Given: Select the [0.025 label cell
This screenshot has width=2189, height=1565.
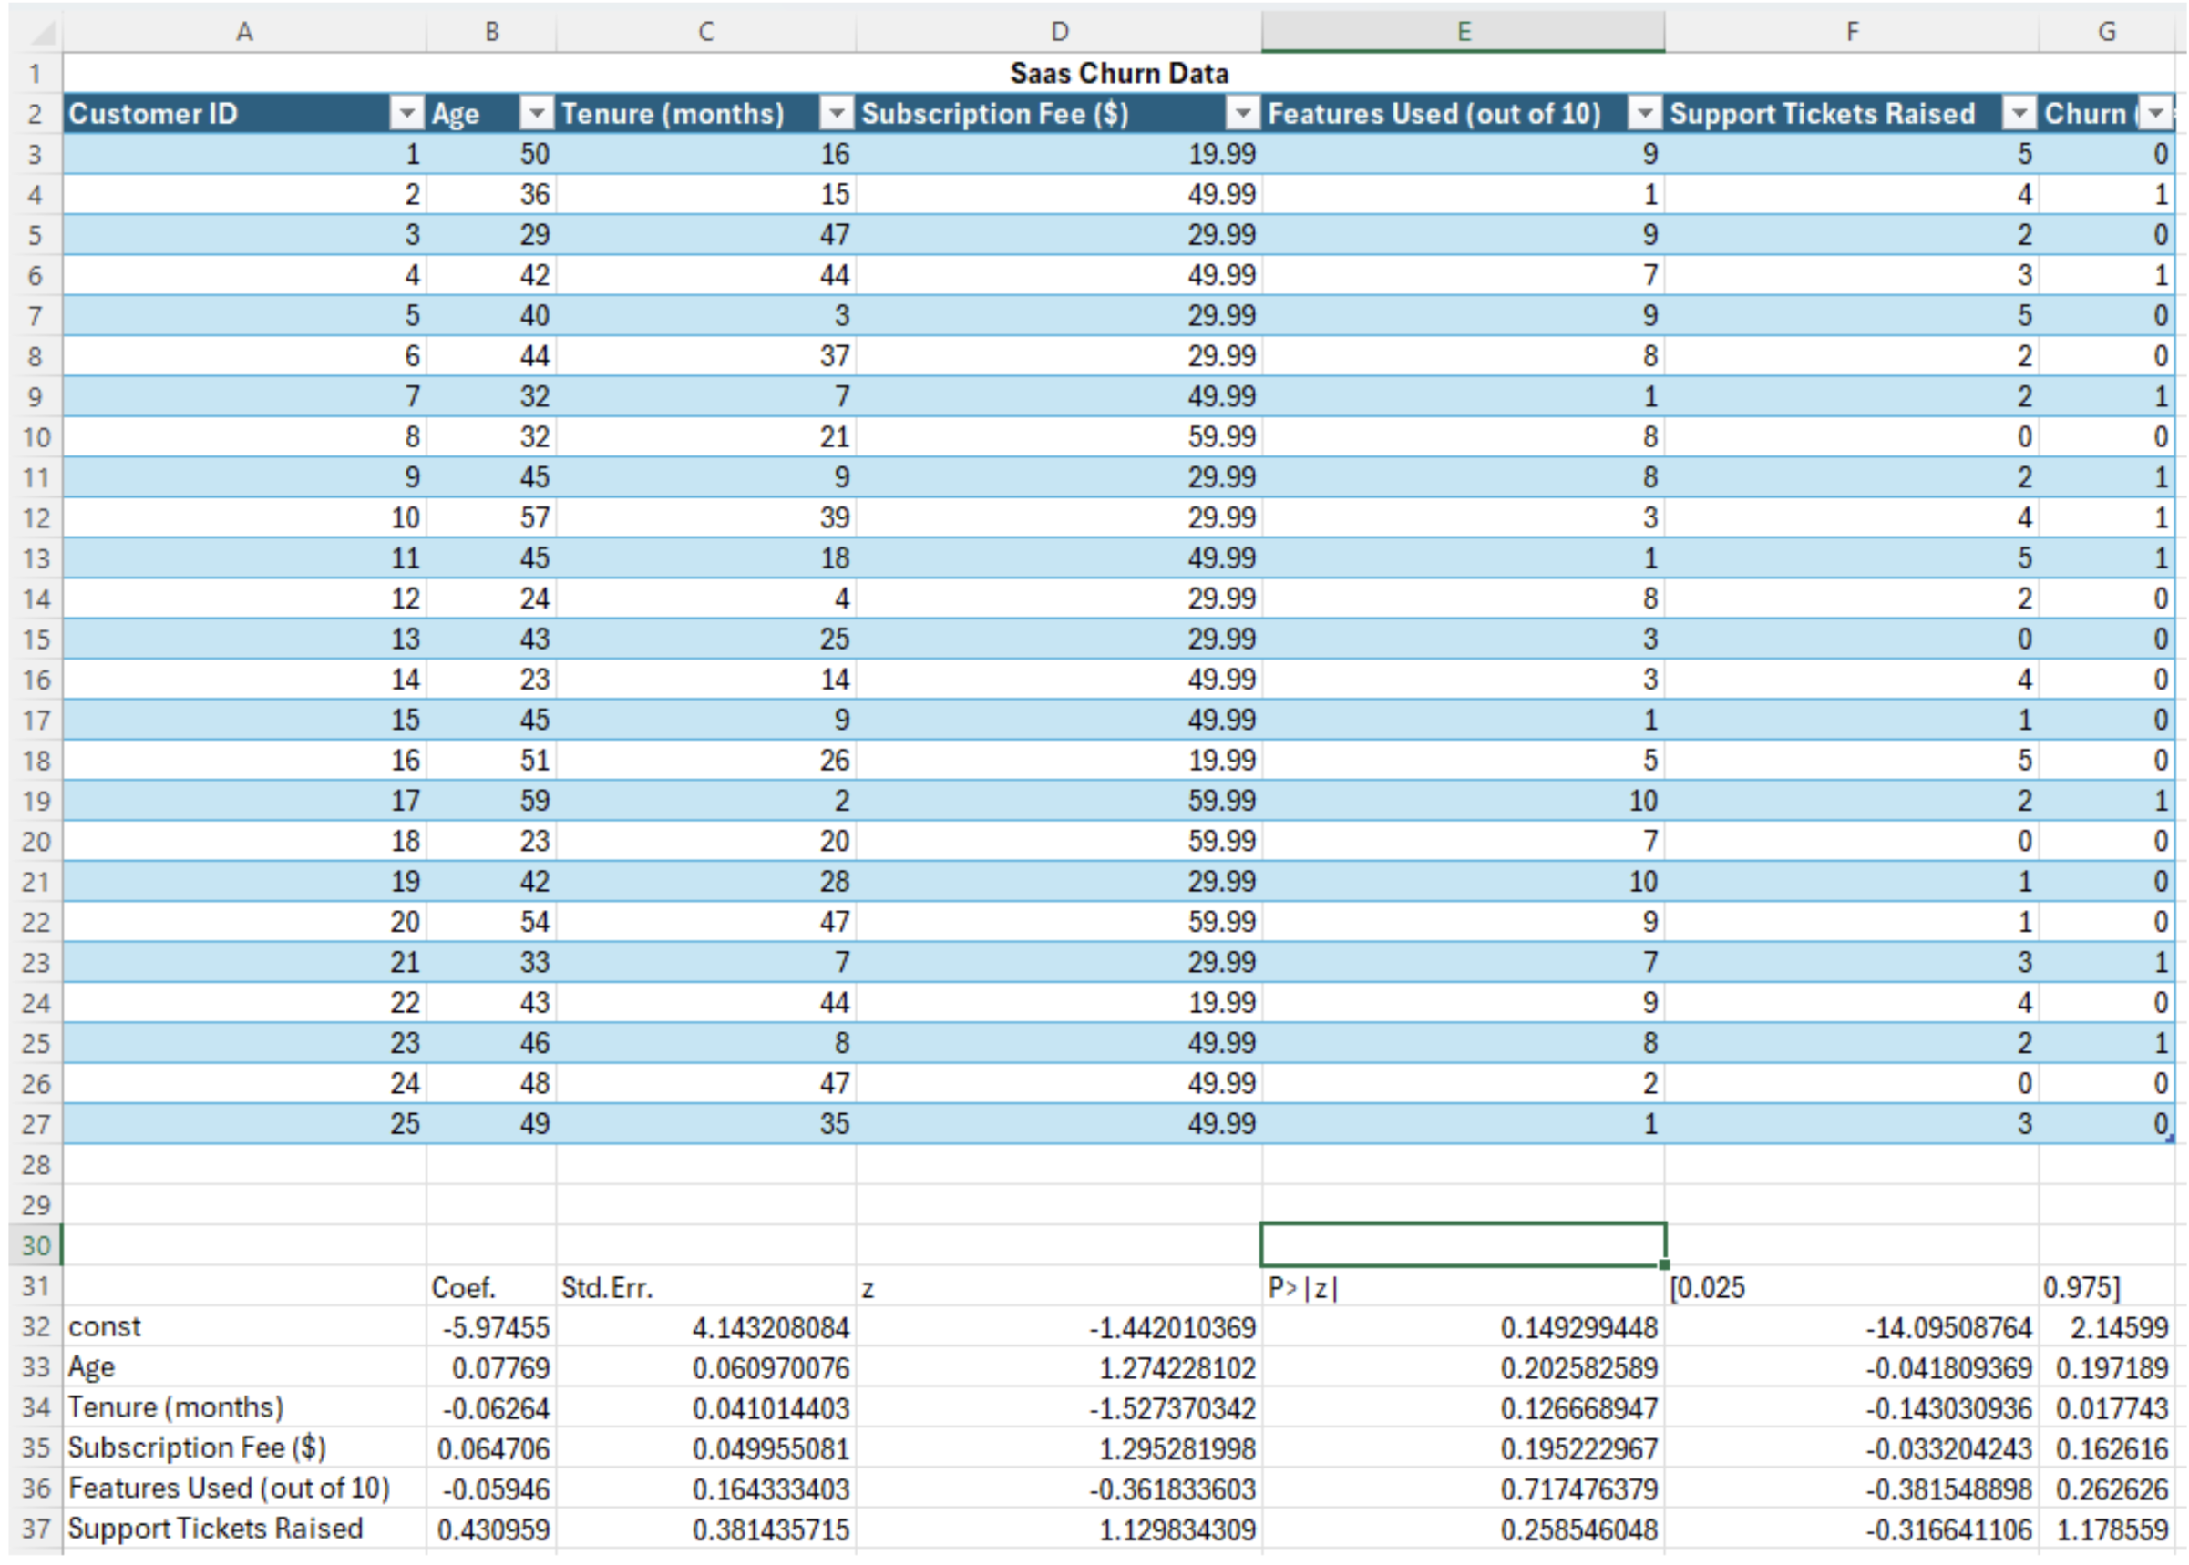Looking at the screenshot, I should 1852,1287.
